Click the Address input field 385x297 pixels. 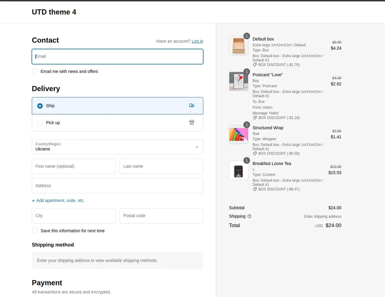(117, 186)
